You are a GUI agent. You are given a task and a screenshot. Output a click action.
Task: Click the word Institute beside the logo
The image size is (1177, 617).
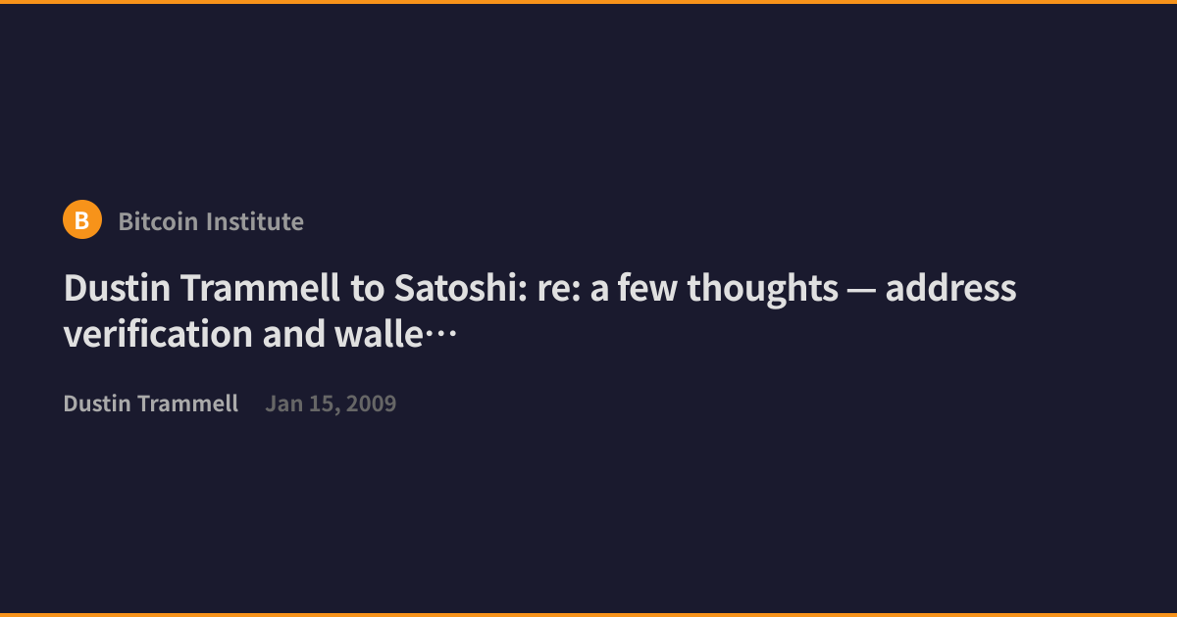[258, 221]
